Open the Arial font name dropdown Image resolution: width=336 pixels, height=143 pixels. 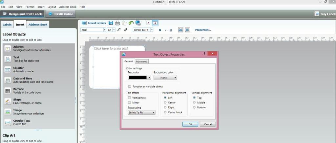[105, 30]
